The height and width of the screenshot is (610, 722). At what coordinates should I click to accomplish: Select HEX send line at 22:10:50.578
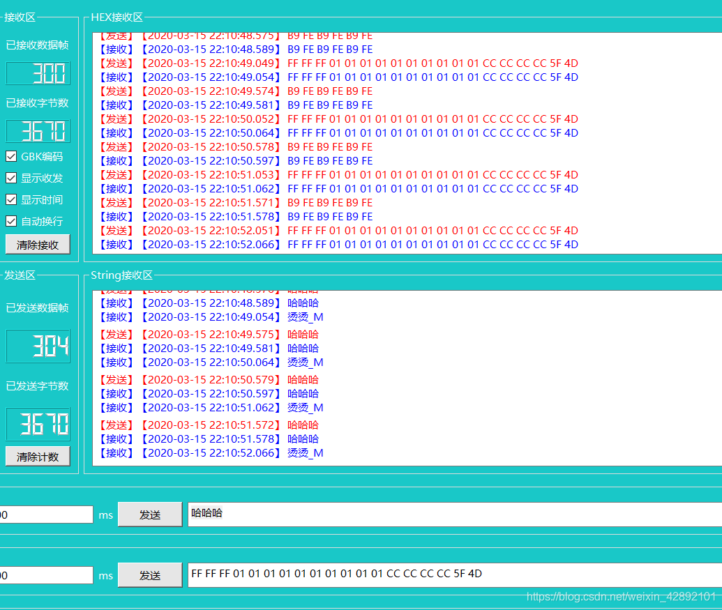pos(236,147)
